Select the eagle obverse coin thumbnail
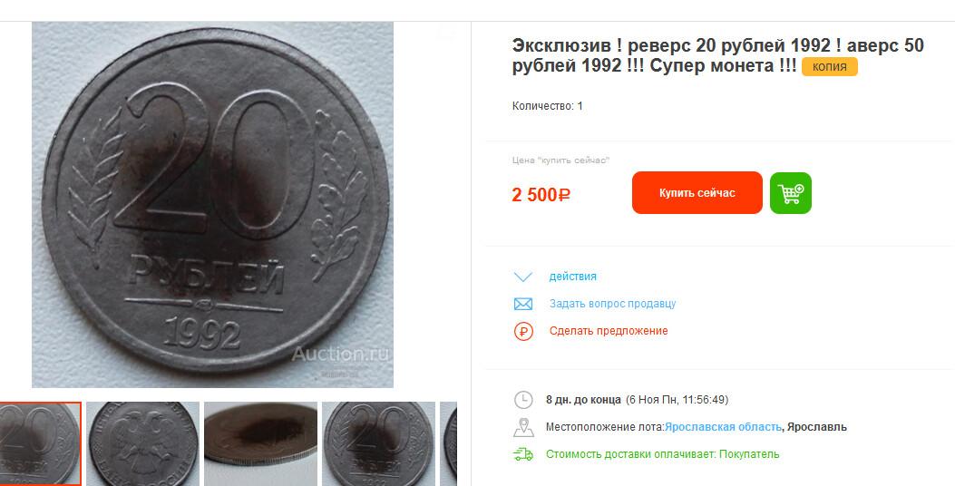Image resolution: width=955 pixels, height=486 pixels. coord(143,444)
